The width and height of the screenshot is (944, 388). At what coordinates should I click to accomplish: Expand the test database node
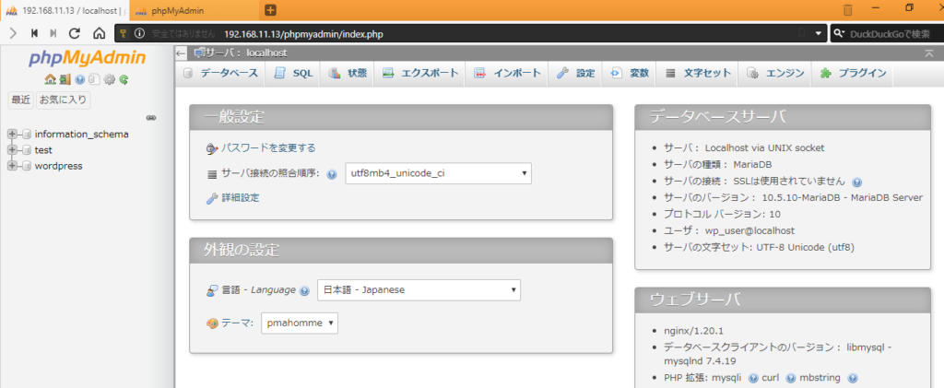13,150
